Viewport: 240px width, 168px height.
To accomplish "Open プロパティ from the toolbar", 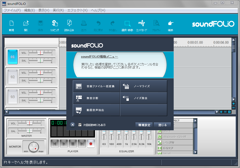I will pyautogui.click(x=156, y=26).
